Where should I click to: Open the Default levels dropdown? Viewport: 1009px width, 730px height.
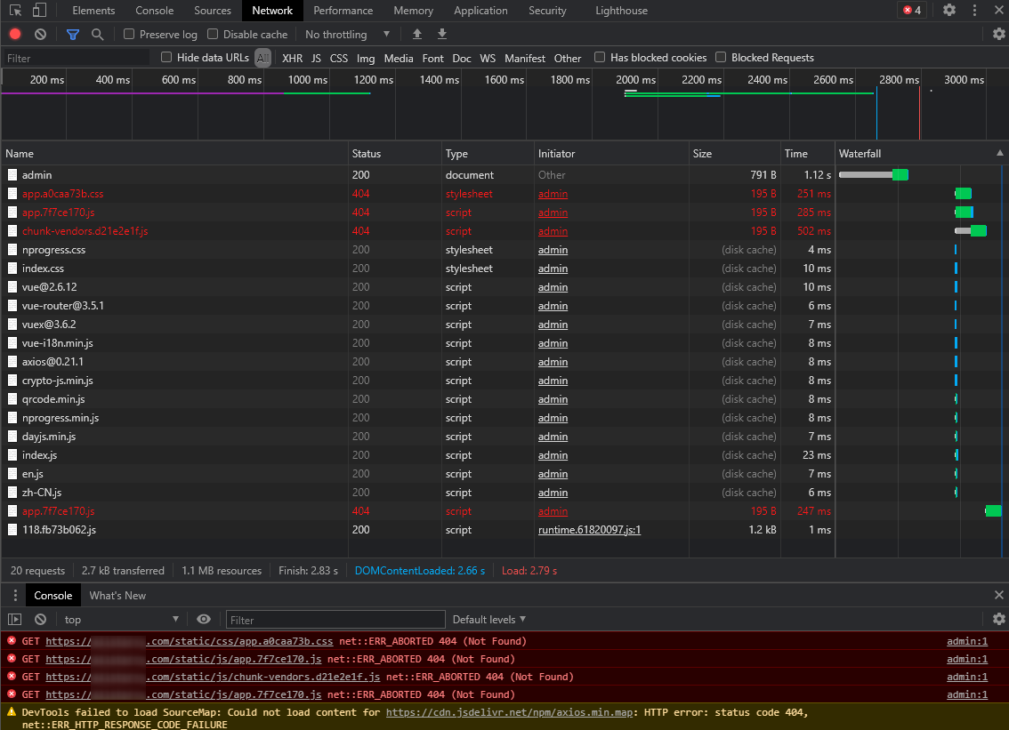tap(488, 619)
